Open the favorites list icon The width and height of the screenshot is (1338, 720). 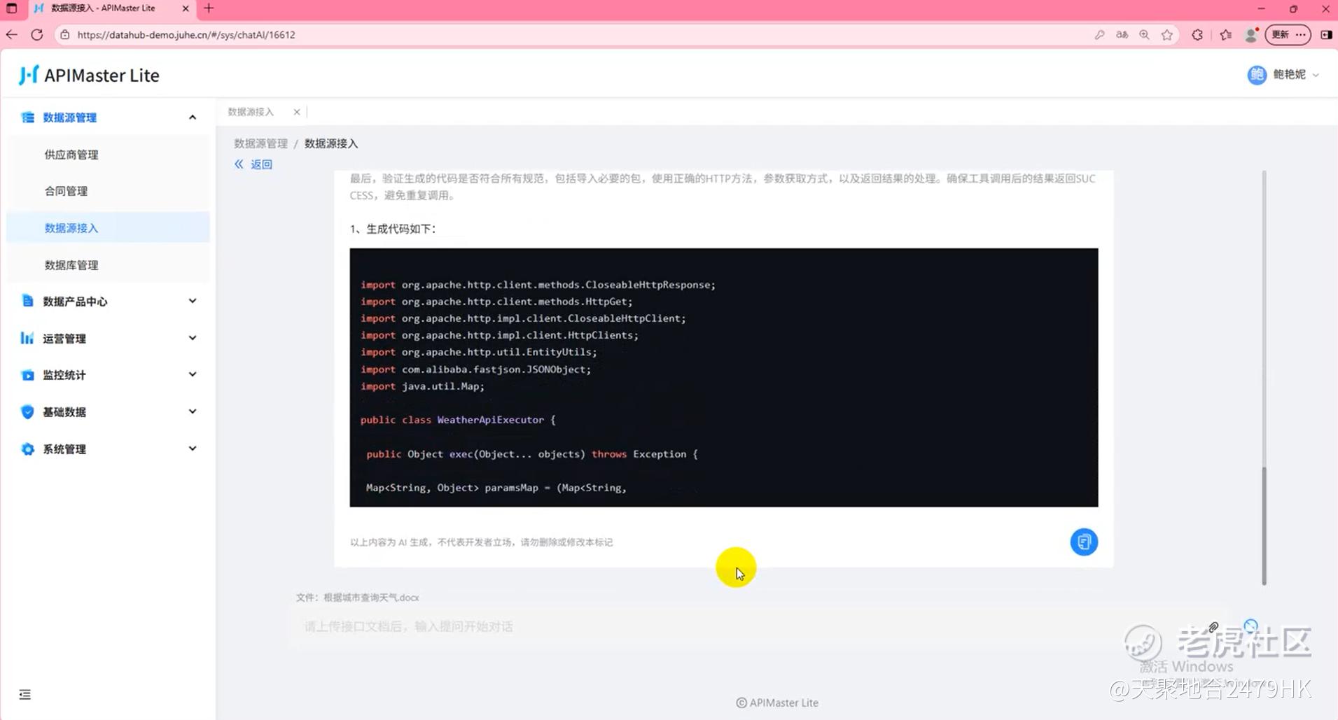(1225, 34)
